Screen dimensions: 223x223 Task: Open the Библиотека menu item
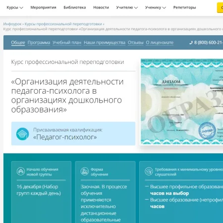tap(75, 7)
